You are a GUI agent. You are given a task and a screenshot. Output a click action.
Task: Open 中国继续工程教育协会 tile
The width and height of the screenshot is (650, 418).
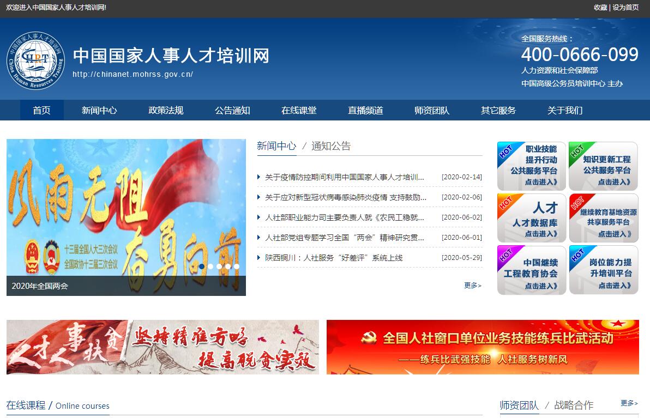(x=532, y=270)
